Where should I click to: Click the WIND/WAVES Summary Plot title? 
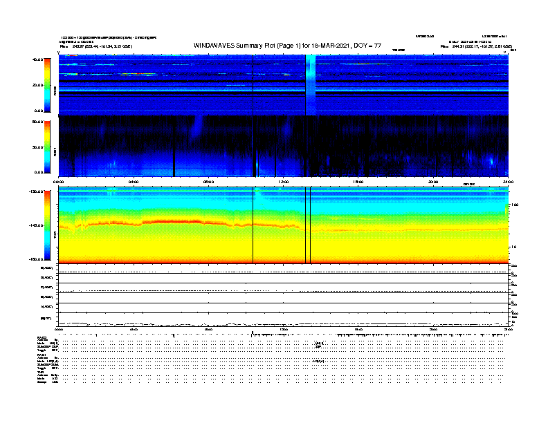coord(287,46)
